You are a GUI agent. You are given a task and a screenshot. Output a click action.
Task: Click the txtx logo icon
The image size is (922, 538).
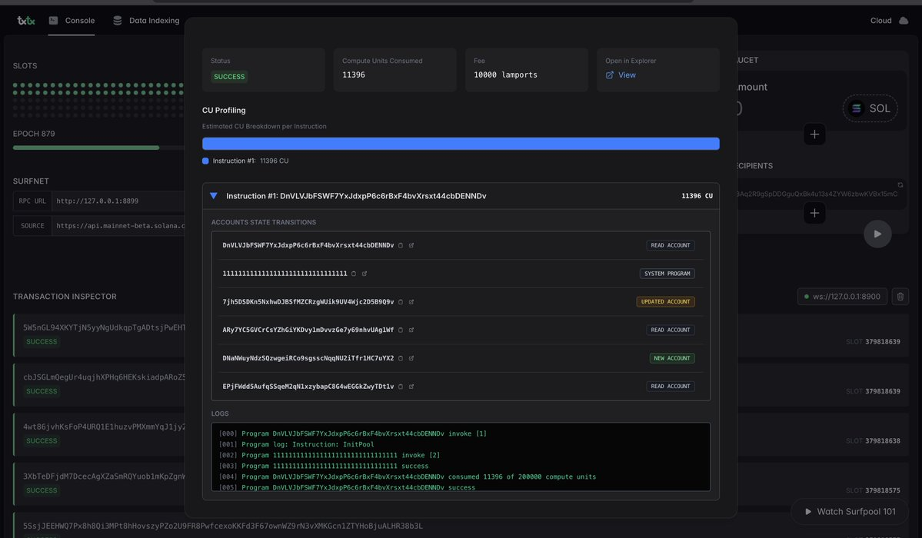pos(25,20)
